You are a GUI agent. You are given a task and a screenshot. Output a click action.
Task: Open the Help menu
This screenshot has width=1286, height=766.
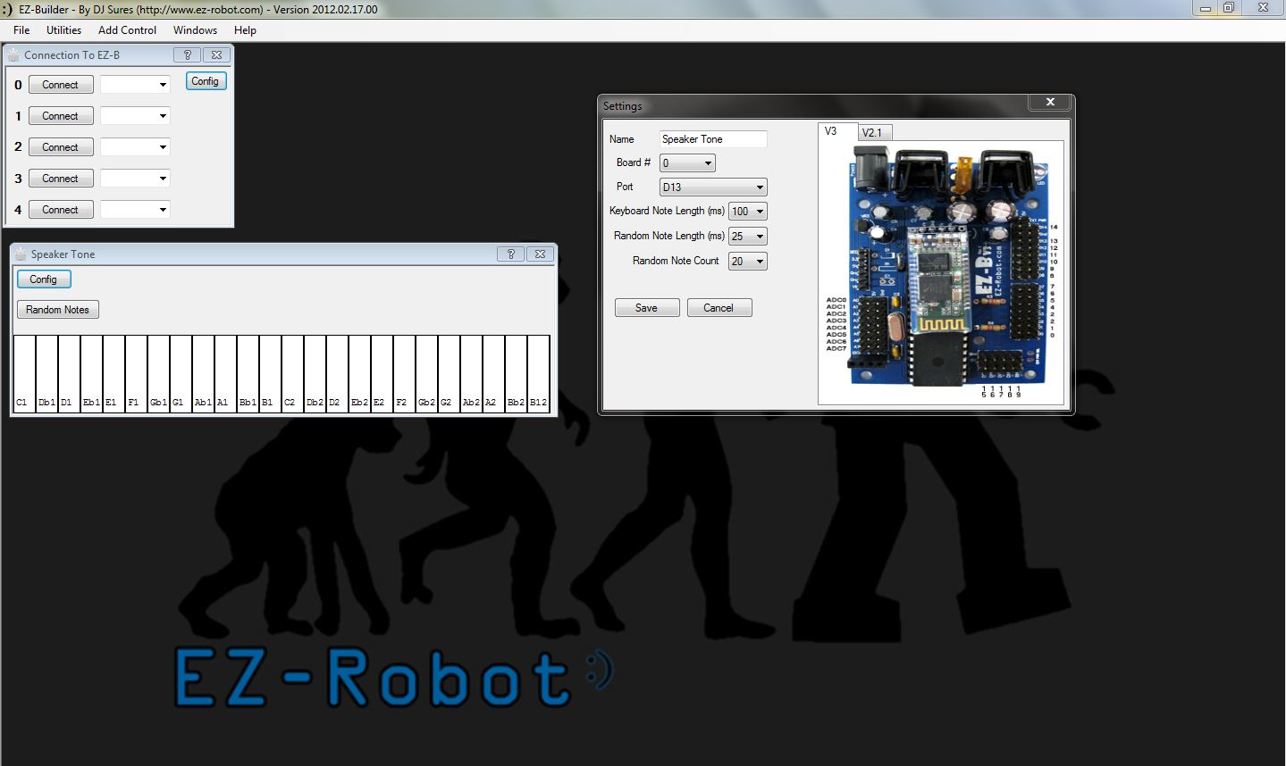245,29
